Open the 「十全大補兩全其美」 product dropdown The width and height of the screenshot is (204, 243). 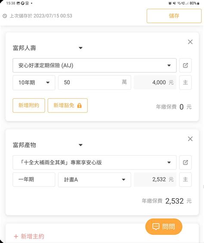tap(95, 163)
